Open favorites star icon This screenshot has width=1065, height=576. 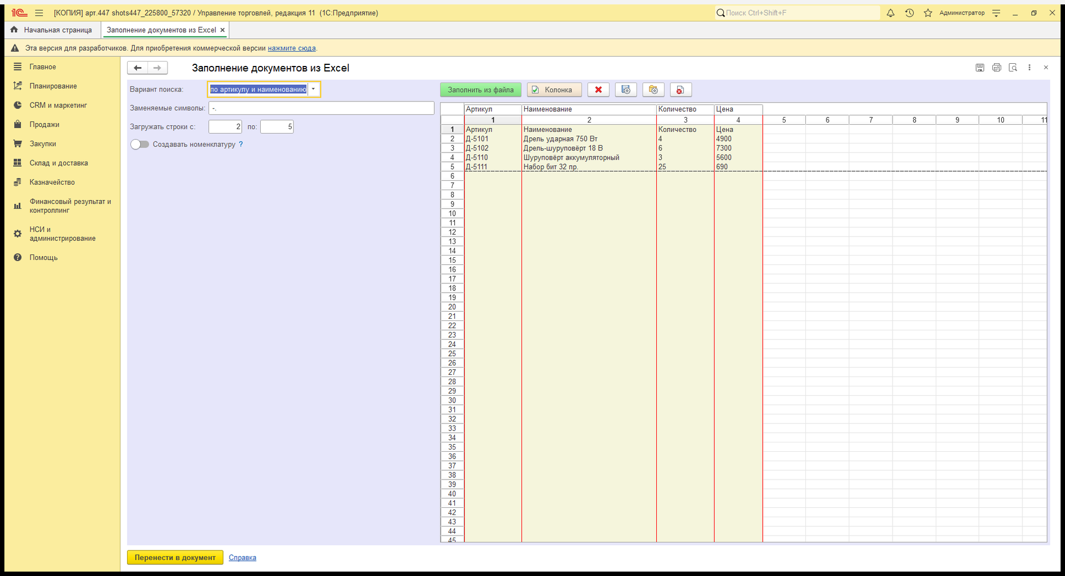point(927,13)
